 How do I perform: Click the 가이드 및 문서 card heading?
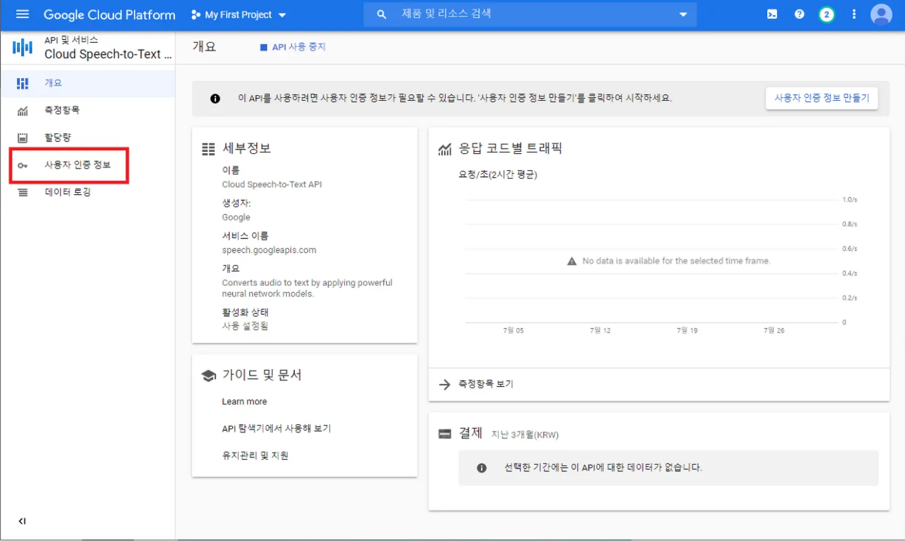pos(262,375)
